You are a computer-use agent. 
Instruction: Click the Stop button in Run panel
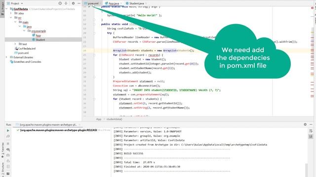pyautogui.click(x=8, y=144)
